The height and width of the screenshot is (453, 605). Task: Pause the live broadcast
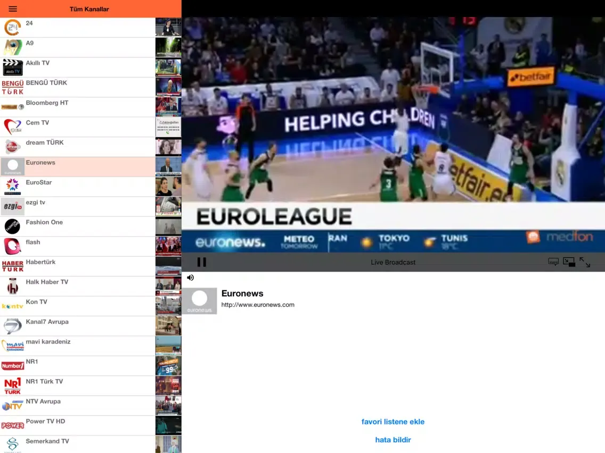[201, 262]
